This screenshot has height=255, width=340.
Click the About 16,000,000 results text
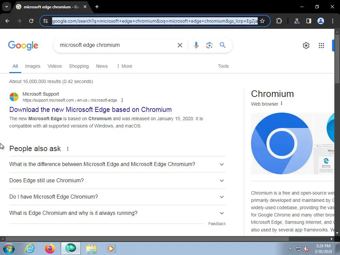coord(51,82)
